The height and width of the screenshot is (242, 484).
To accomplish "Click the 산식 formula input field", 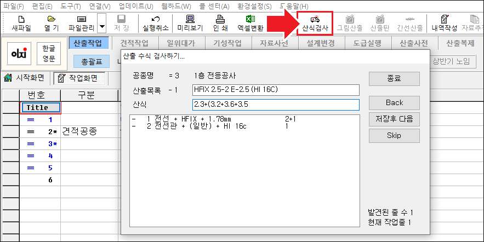I will click(276, 105).
